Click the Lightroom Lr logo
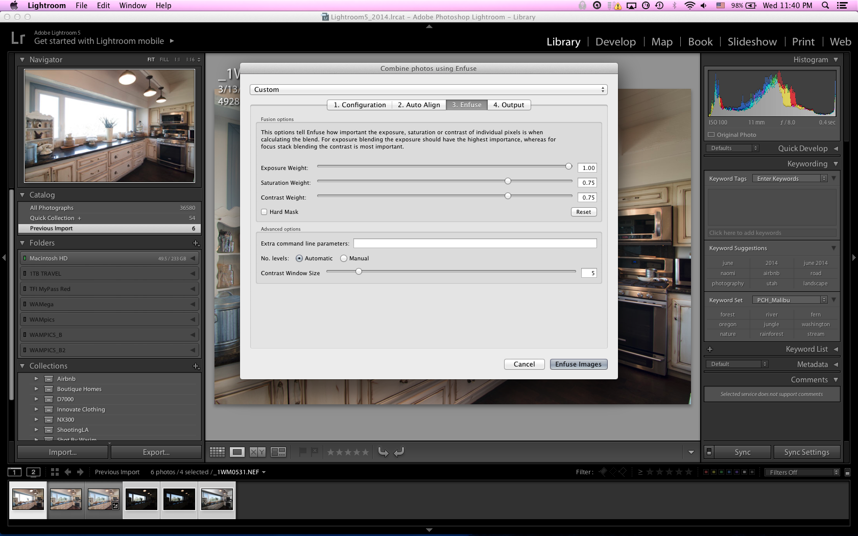The image size is (858, 536). [x=18, y=38]
